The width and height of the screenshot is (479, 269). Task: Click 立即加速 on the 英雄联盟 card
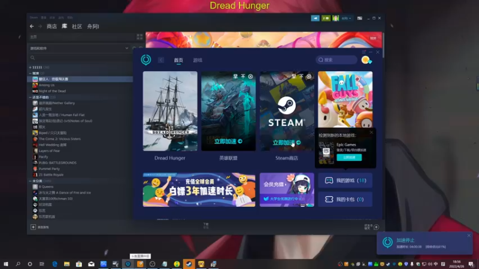228,142
